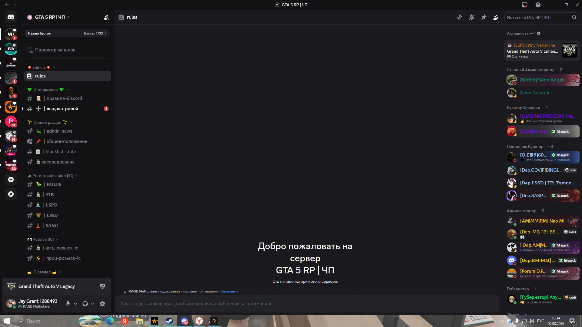The image size is (582, 327).
Task: Toggle microphone mute button
Action: coord(68,304)
